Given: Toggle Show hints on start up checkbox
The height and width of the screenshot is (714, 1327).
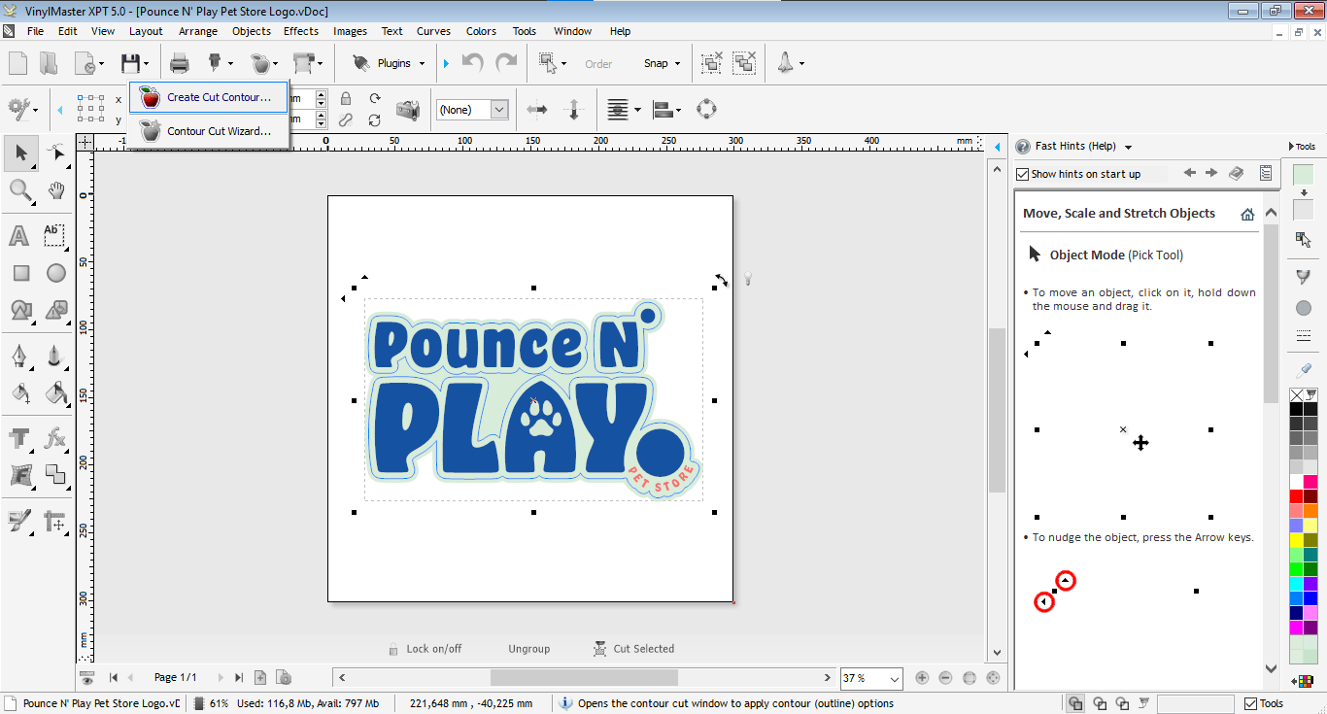Looking at the screenshot, I should 1022,174.
